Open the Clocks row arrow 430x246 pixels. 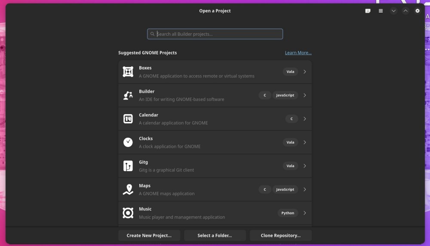tap(304, 142)
